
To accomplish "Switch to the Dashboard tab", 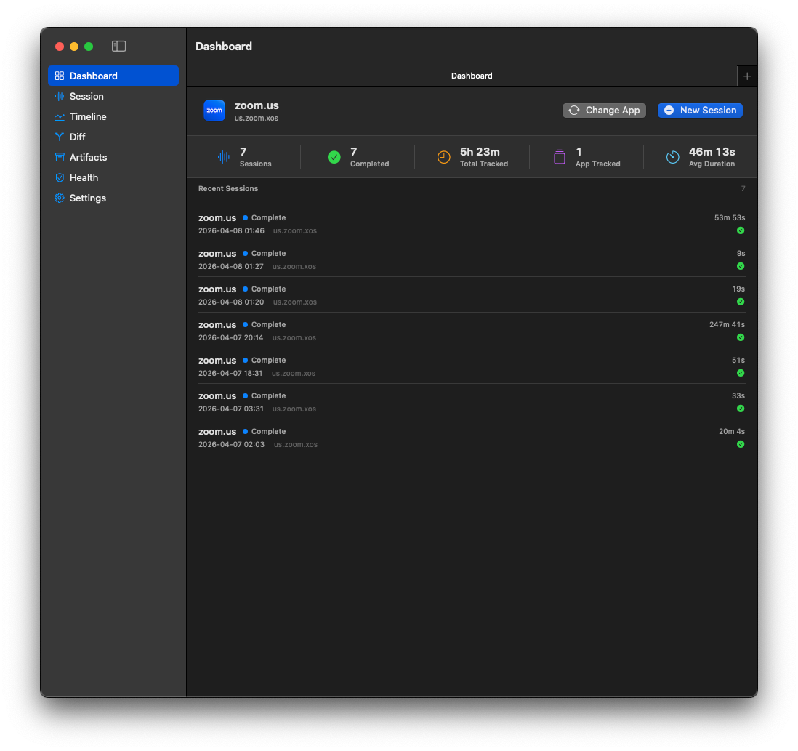I will tap(472, 76).
